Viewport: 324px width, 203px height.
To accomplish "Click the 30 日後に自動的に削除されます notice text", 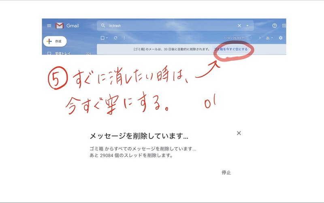I will tap(171, 49).
